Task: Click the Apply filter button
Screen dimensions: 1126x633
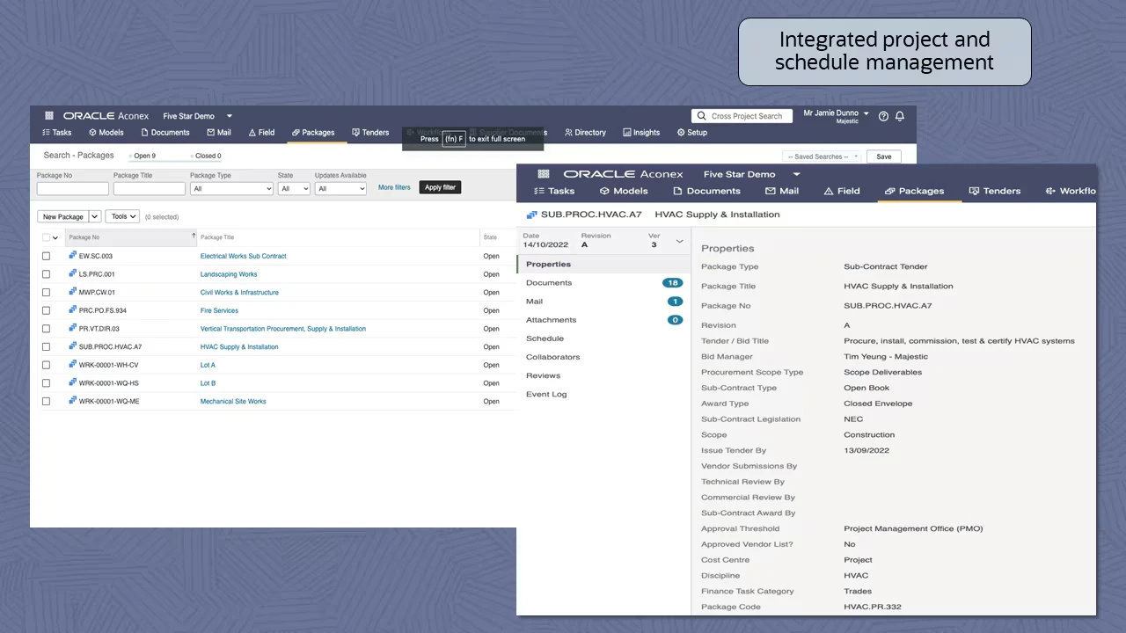Action: pyautogui.click(x=440, y=187)
